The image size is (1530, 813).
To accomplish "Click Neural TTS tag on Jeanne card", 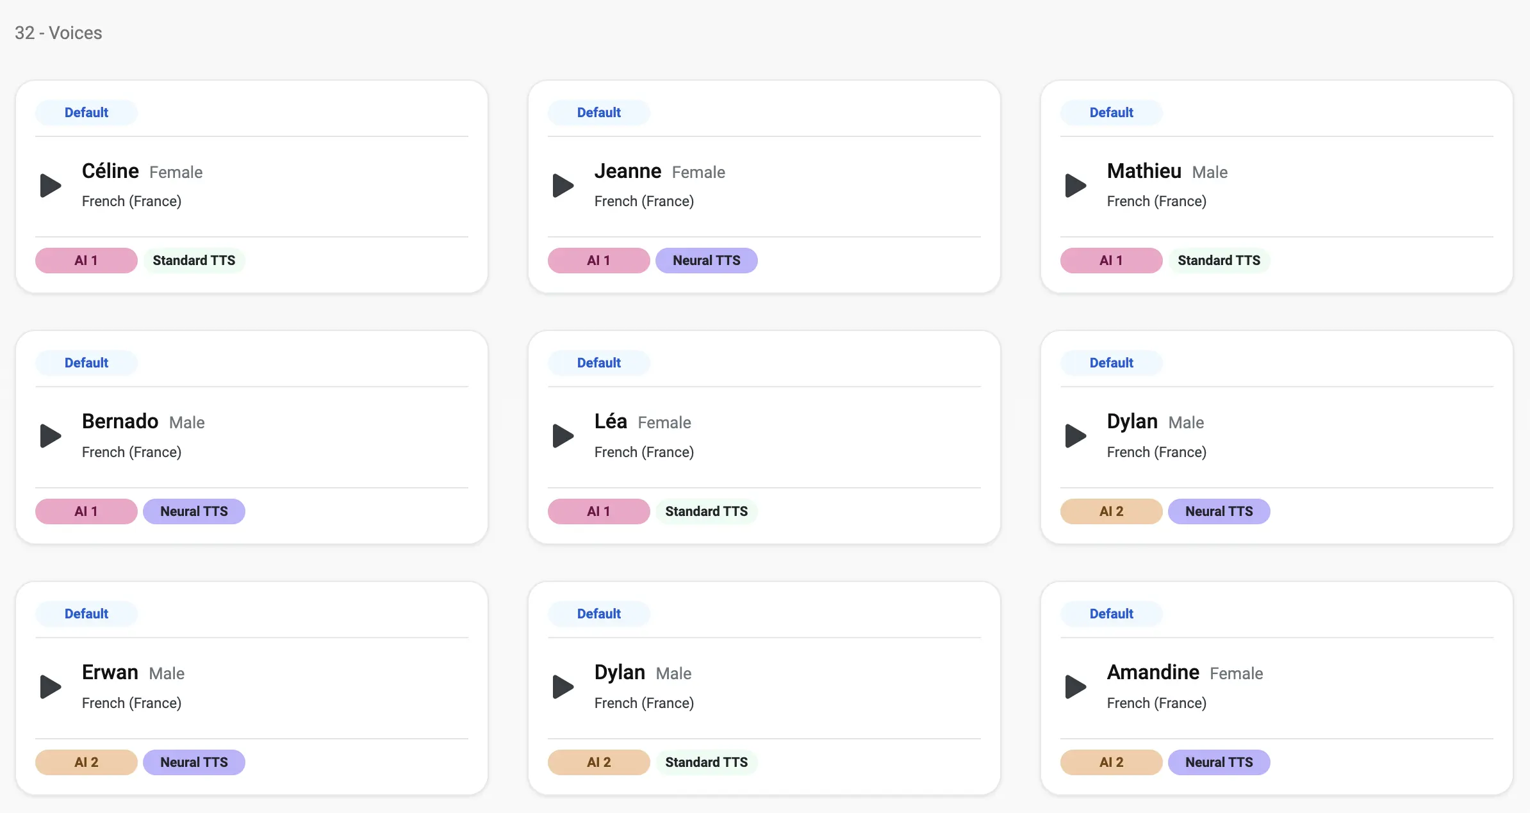I will click(706, 261).
